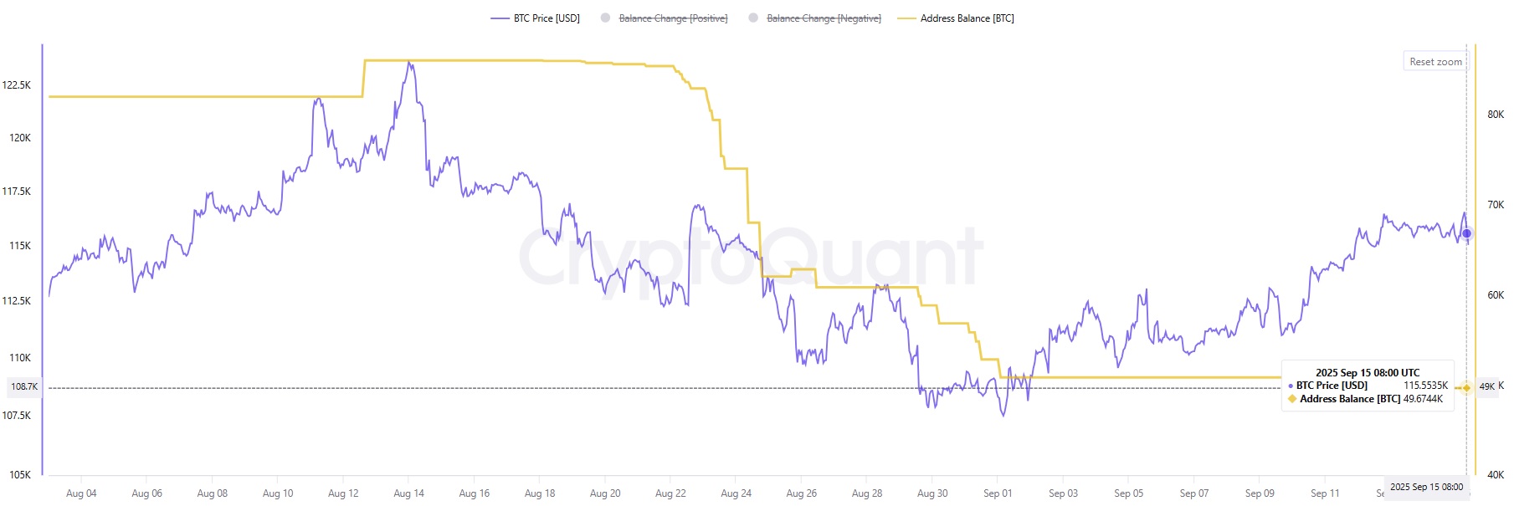Screen dimensions: 1514x506
Task: Click the Aug 04 date label on the x-axis
Action: click(x=81, y=493)
